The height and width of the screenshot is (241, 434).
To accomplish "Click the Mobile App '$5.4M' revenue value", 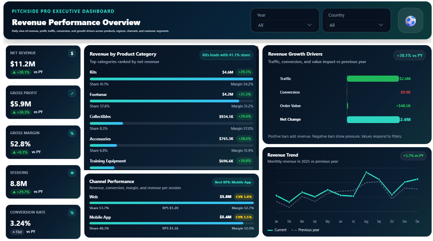I will pyautogui.click(x=226, y=217).
